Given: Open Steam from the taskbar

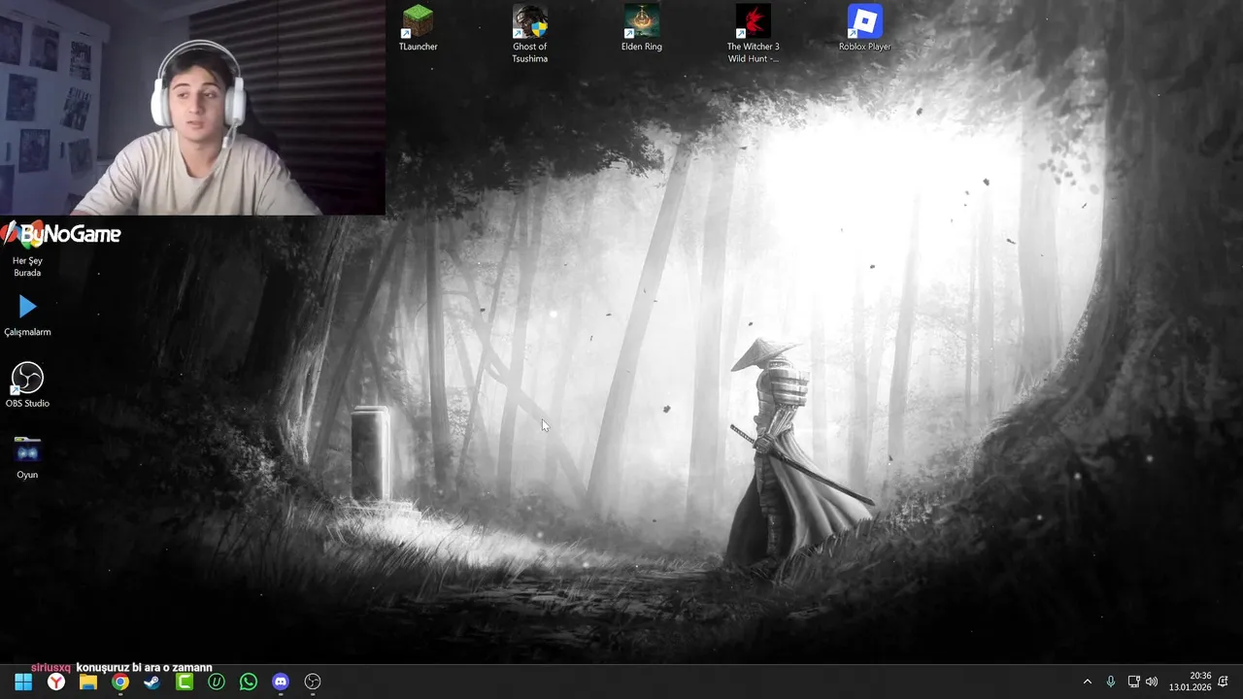Looking at the screenshot, I should pos(152,682).
